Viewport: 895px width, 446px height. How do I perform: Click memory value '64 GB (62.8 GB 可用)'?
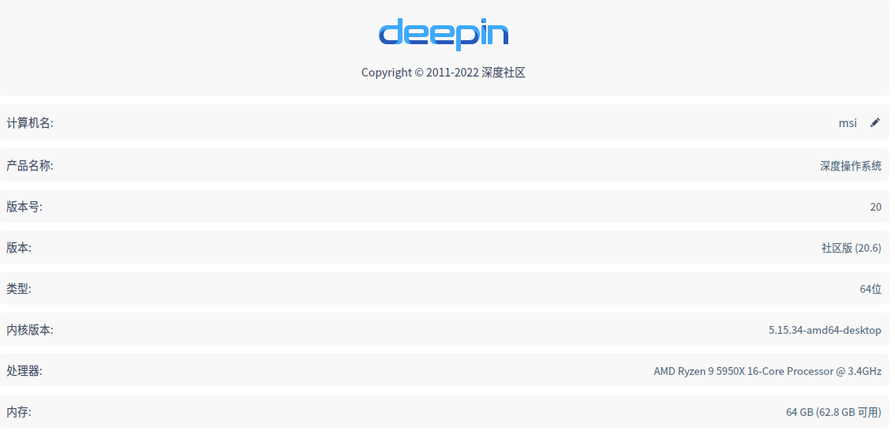click(x=834, y=412)
